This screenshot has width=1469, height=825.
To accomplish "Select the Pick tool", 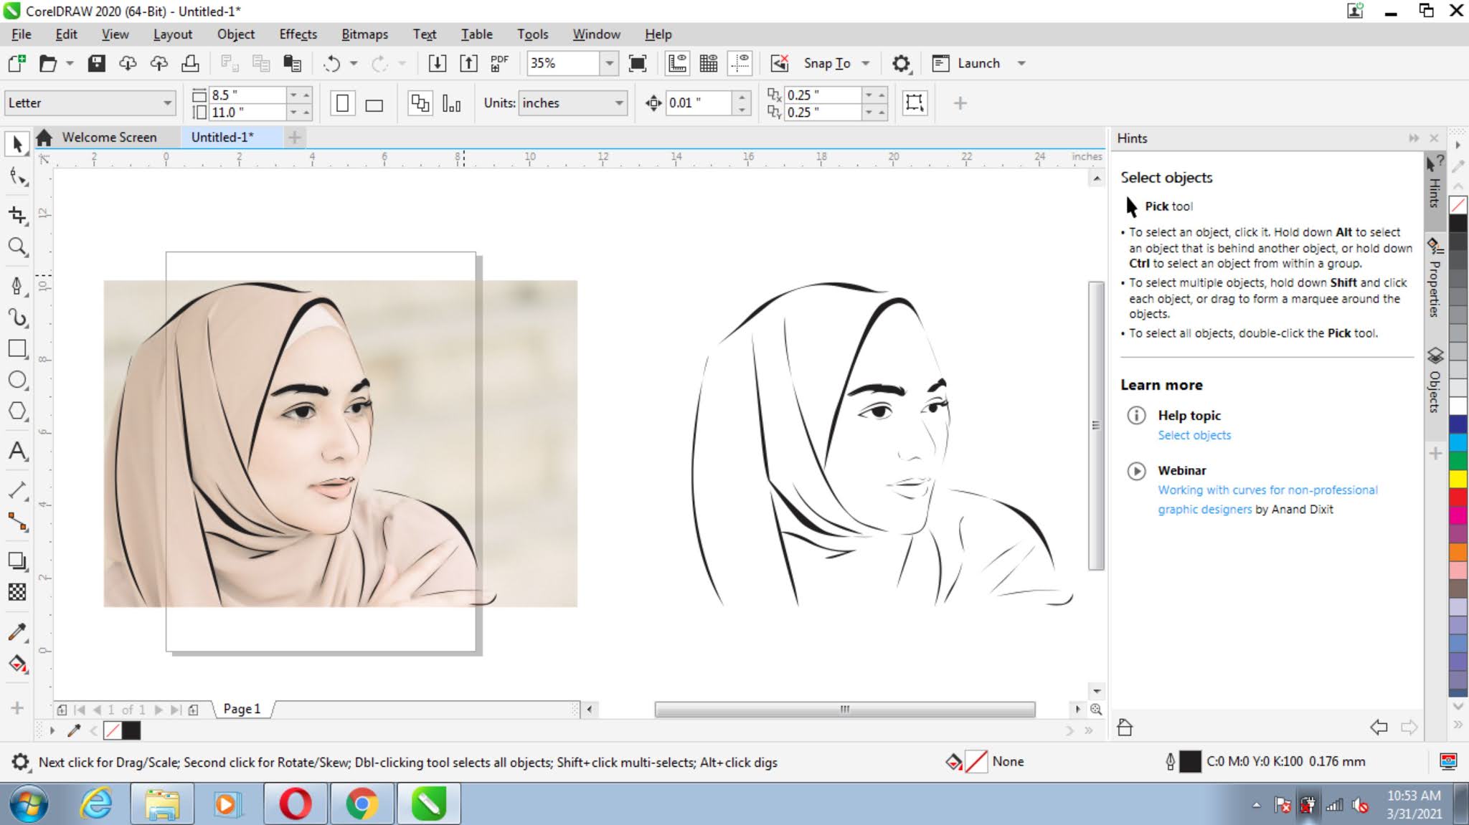I will click(x=17, y=143).
